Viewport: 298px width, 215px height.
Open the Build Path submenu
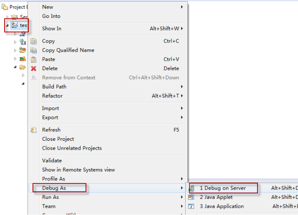pyautogui.click(x=108, y=87)
